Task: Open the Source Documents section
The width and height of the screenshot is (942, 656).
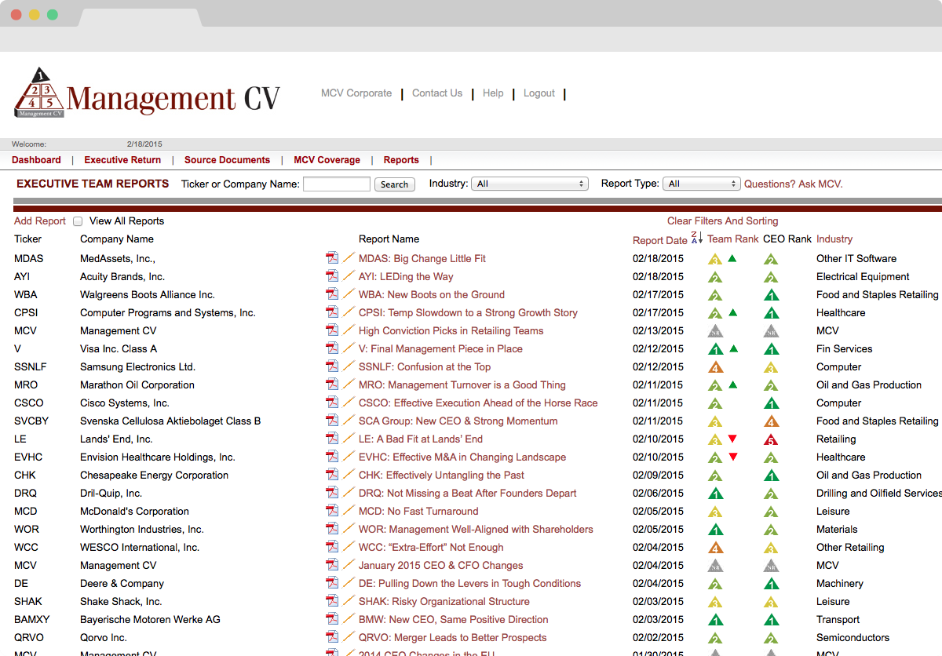Action: click(227, 159)
